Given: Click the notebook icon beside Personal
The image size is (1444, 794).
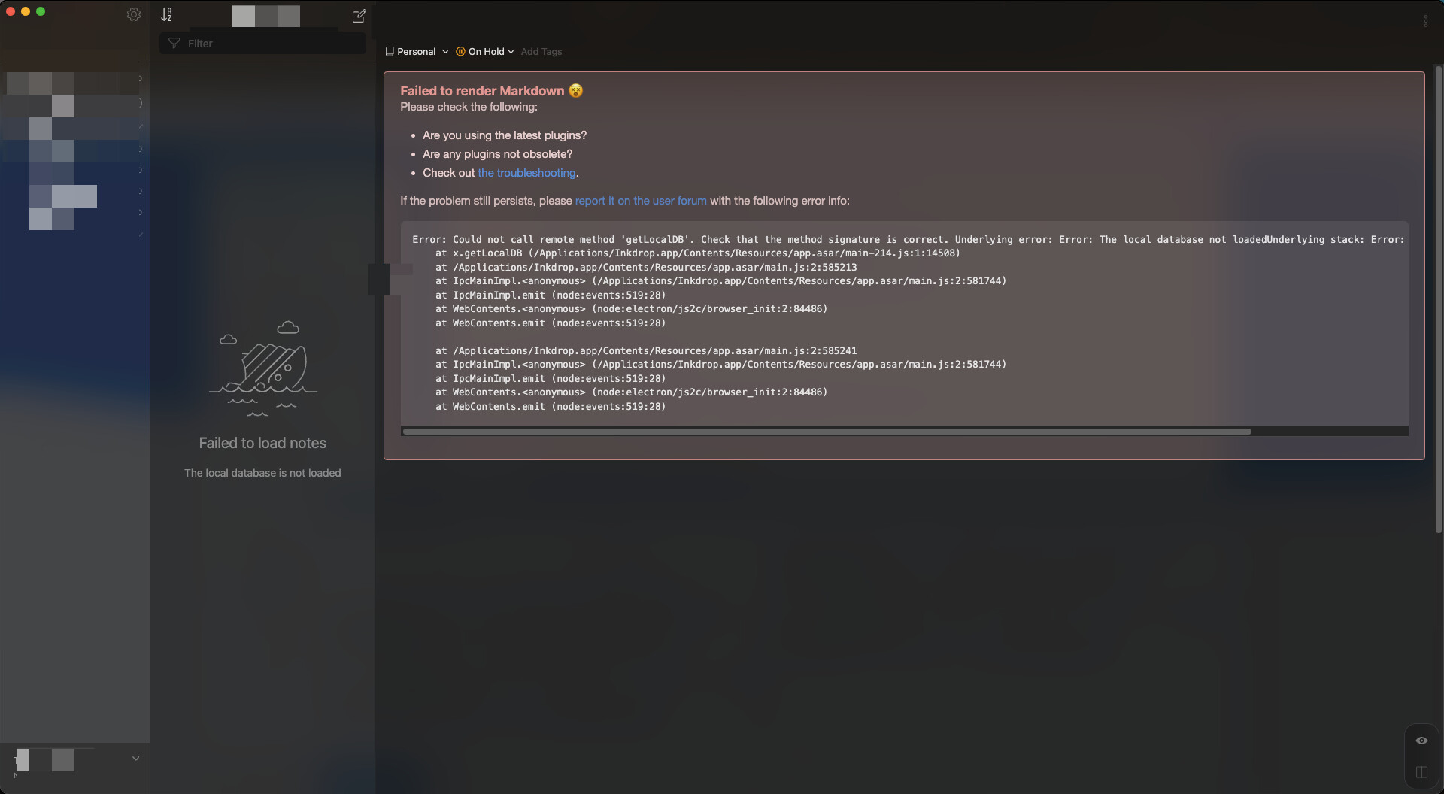Looking at the screenshot, I should click(x=390, y=52).
